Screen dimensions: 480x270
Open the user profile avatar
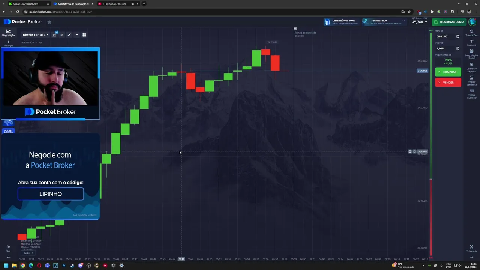click(x=472, y=22)
